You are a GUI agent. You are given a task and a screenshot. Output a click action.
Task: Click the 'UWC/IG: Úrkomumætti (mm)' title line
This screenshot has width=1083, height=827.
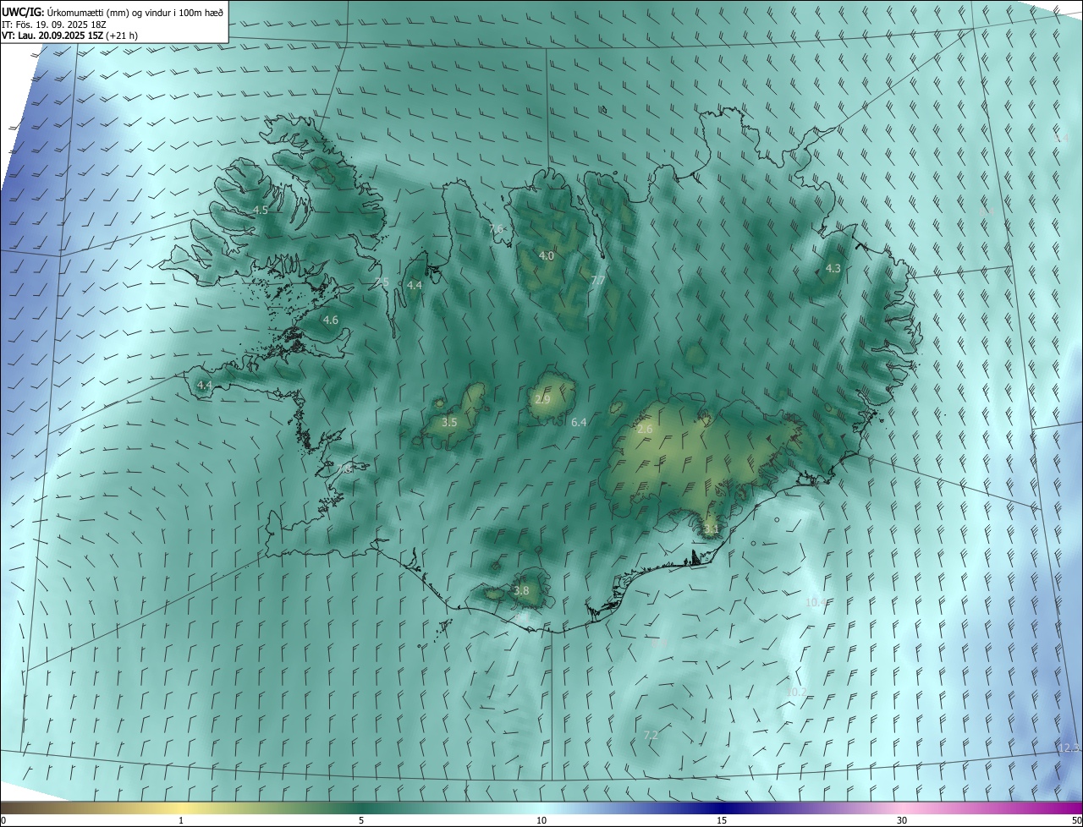[113, 11]
